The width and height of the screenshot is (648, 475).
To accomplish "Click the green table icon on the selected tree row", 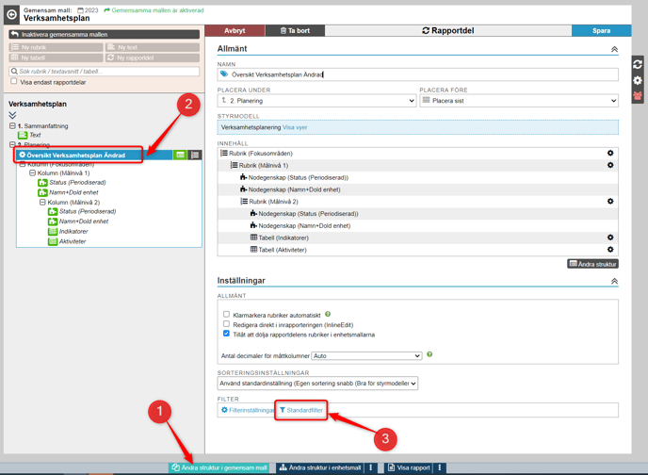I will point(180,156).
